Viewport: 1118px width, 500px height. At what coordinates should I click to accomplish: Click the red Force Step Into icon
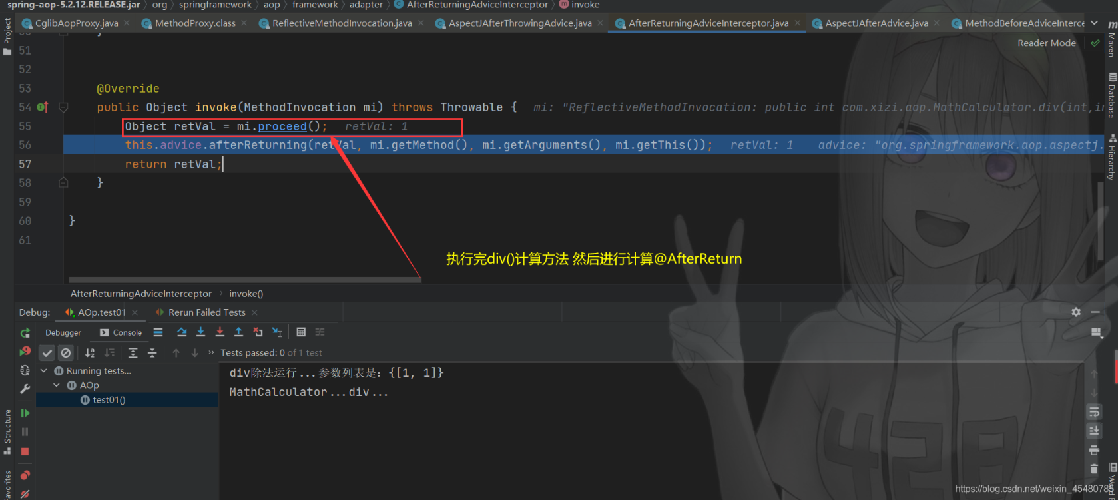(x=220, y=332)
